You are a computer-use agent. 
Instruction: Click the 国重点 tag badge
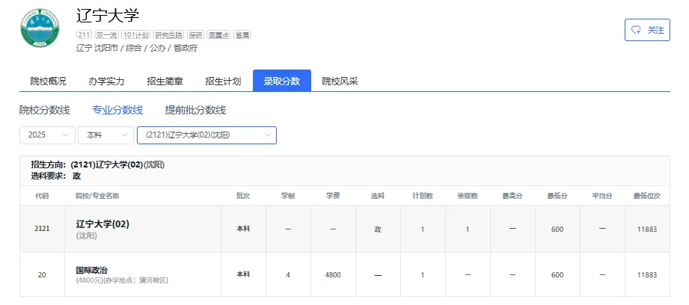219,34
